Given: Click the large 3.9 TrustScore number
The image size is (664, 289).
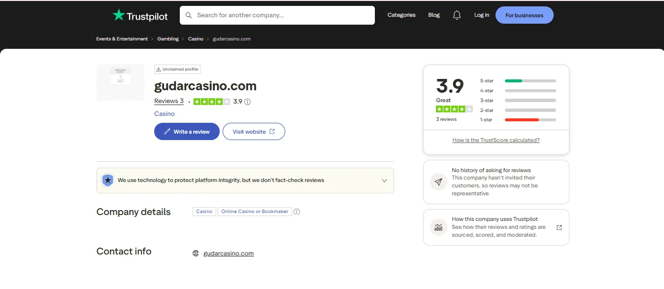Looking at the screenshot, I should [450, 86].
